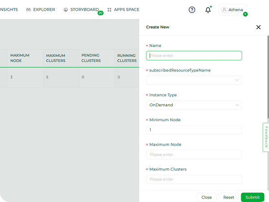This screenshot has height=202, width=269.
Task: Click the Reset button
Action: pyautogui.click(x=229, y=197)
